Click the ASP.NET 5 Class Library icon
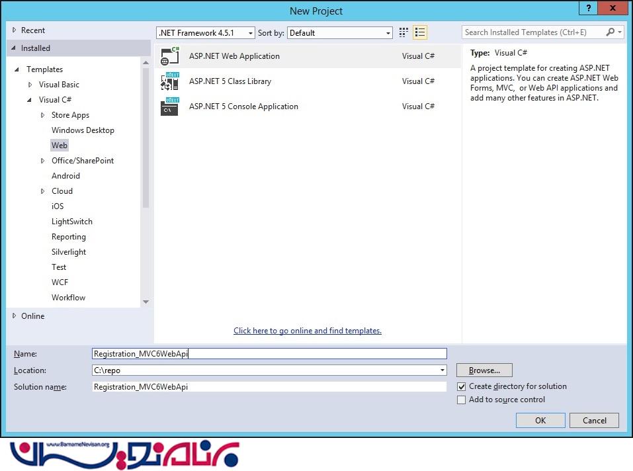This screenshot has width=633, height=471. [x=170, y=81]
